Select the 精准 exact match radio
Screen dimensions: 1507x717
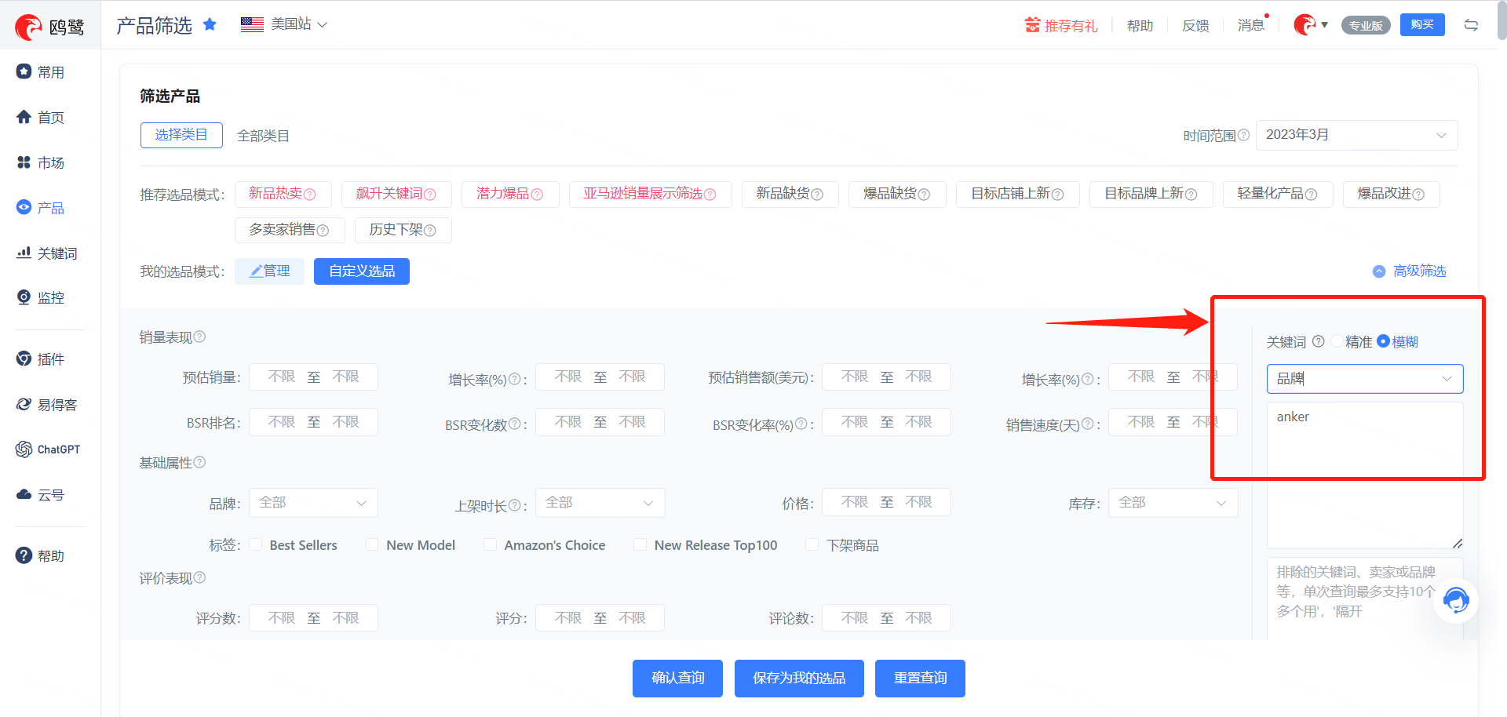pos(1337,341)
